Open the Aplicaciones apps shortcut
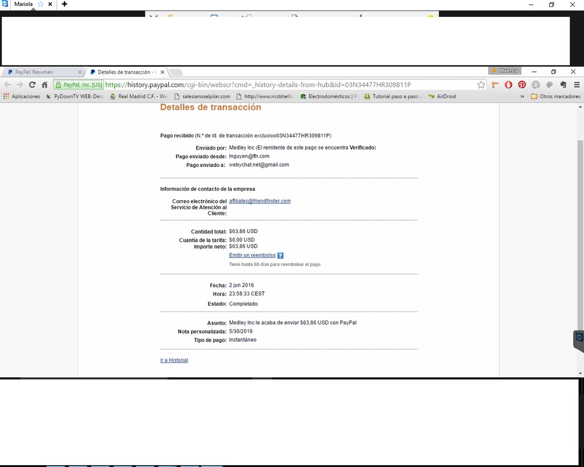This screenshot has height=467, width=584. [22, 96]
